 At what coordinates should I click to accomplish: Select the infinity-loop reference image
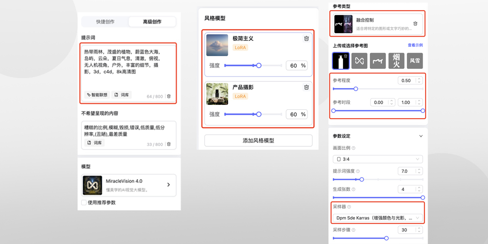[x=360, y=61]
